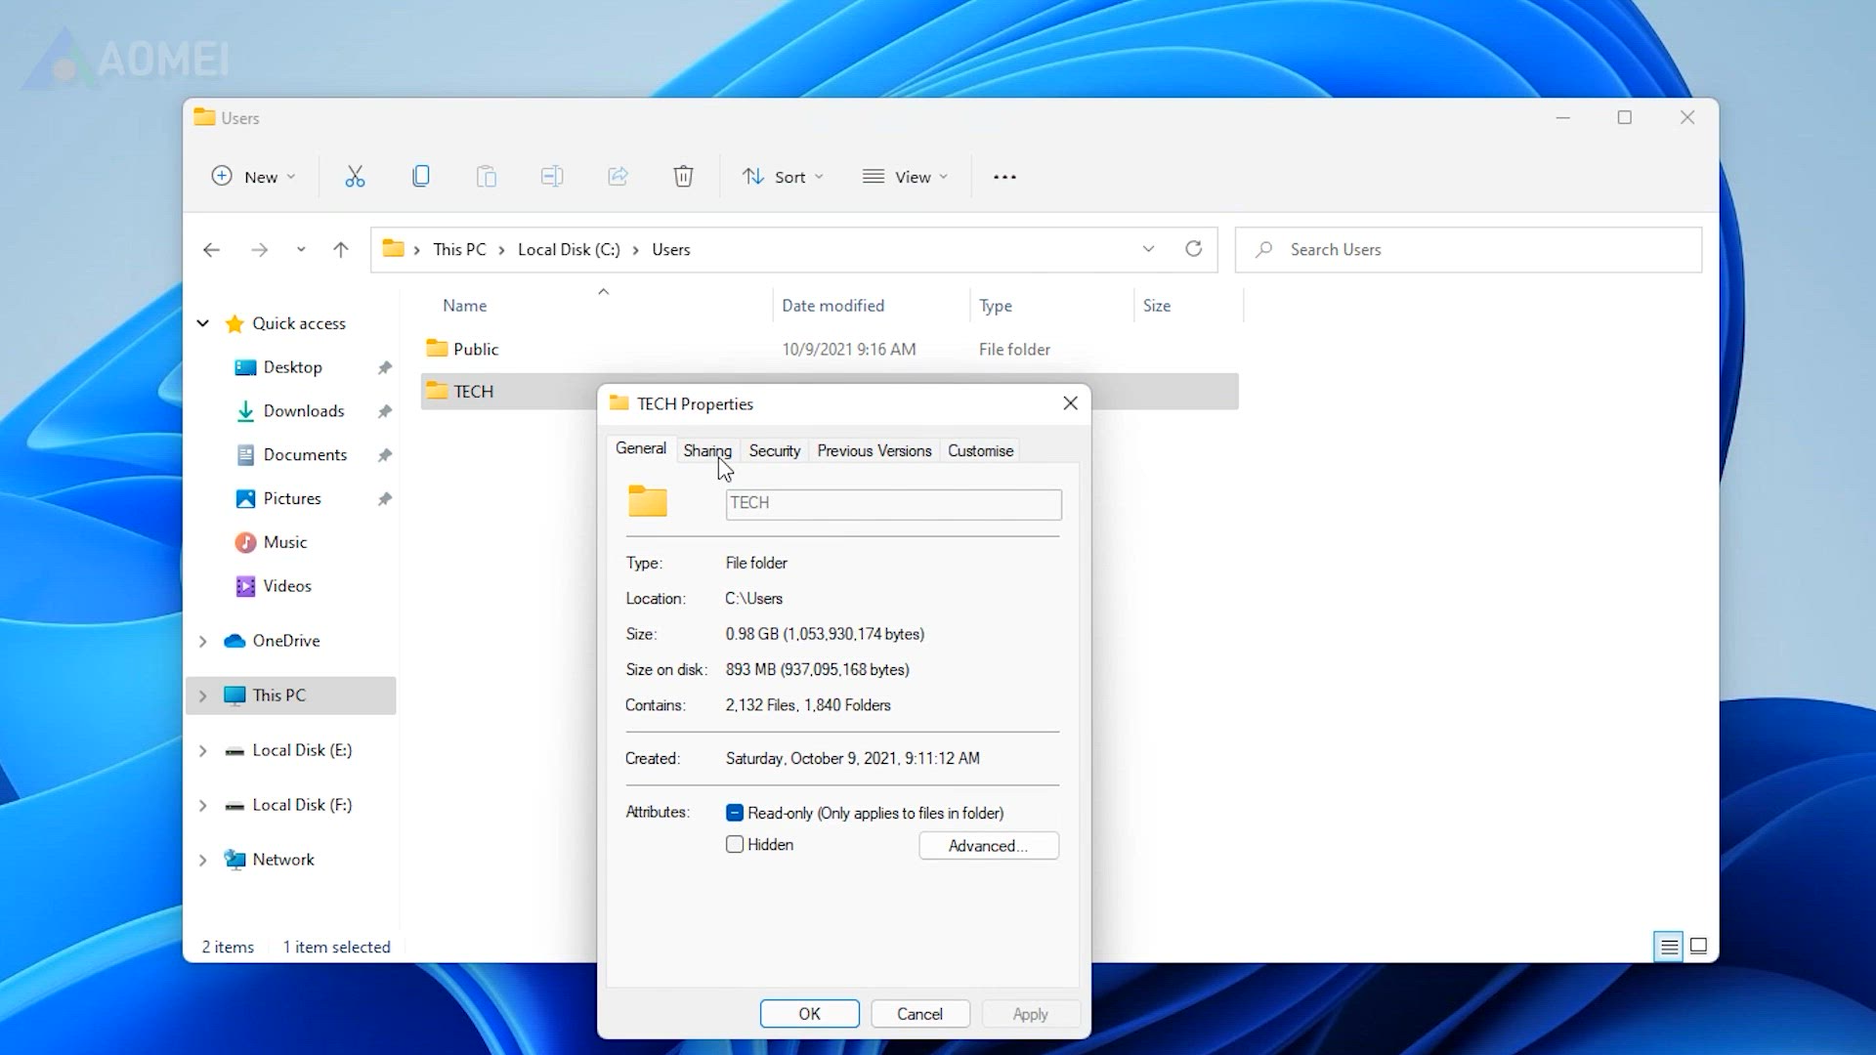Close the TECH Properties dialog
The width and height of the screenshot is (1876, 1055).
coord(1071,403)
